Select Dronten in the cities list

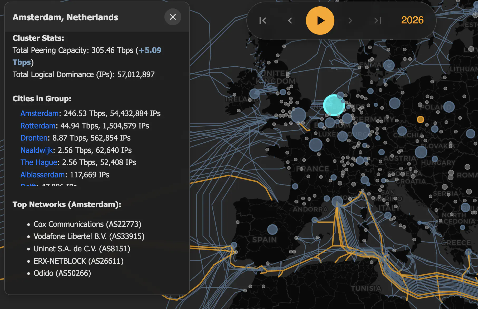34,138
